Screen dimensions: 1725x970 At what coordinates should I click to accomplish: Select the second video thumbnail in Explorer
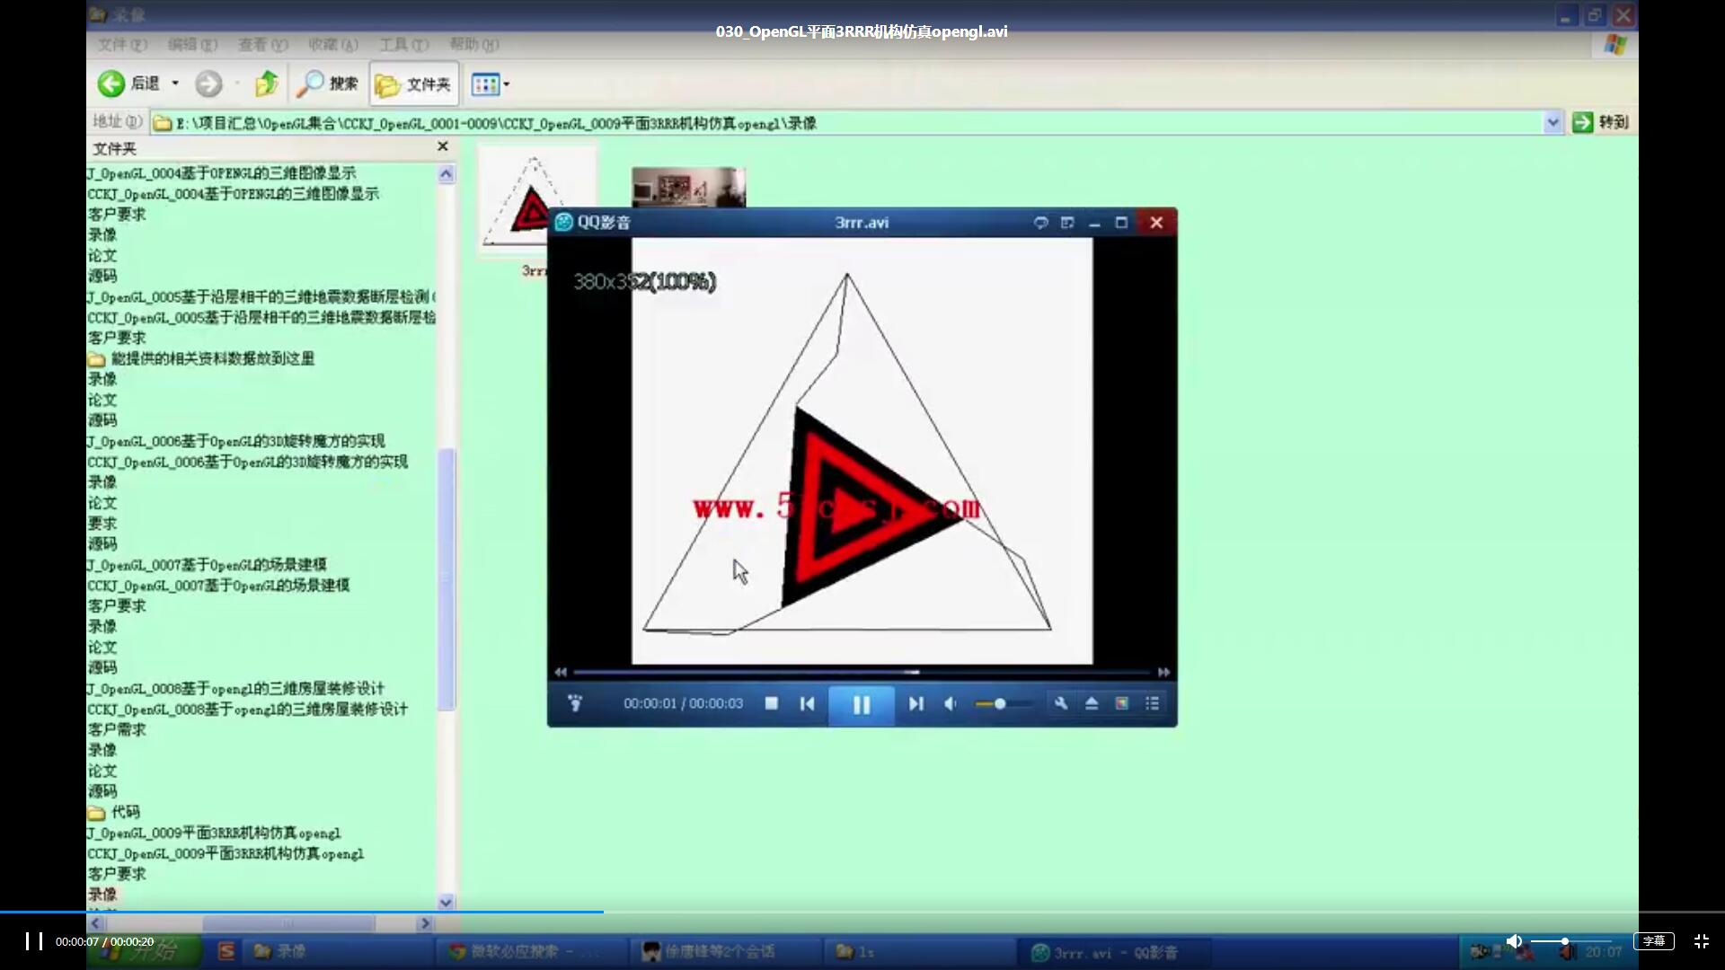[688, 187]
